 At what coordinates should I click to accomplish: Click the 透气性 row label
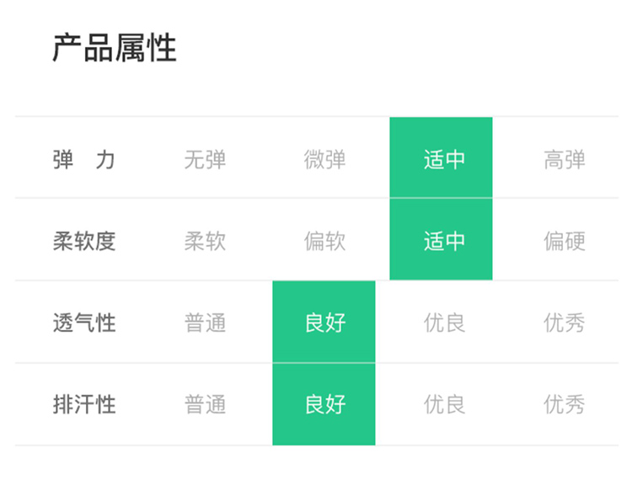tap(83, 322)
